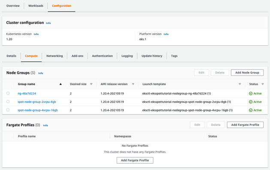The image size is (270, 170).
Task: Open the Overview tab
Action: pyautogui.click(x=13, y=6)
